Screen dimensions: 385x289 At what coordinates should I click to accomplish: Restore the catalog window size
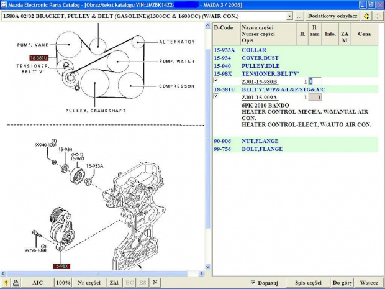371,5
